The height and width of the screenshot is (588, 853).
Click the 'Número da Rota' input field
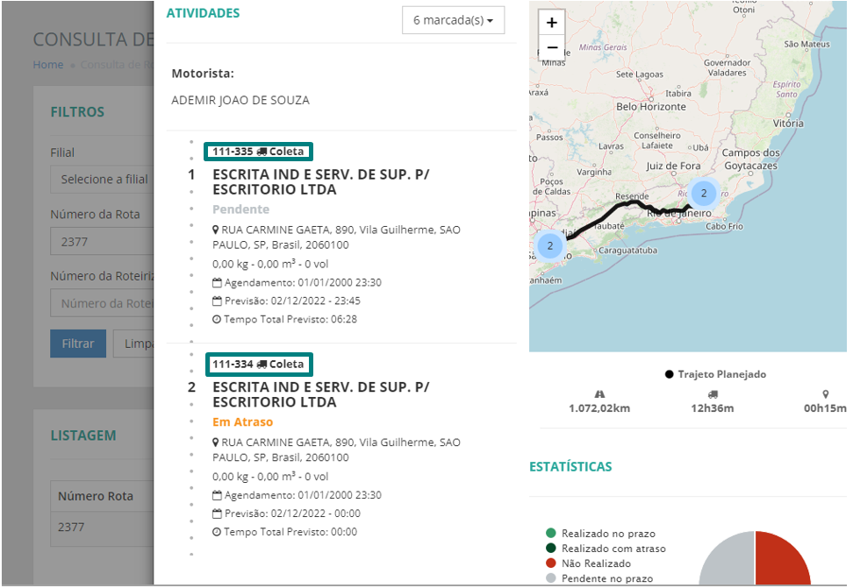point(101,241)
